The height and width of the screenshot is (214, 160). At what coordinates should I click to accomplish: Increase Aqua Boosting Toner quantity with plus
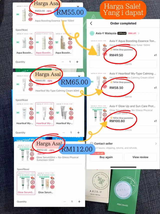(x=77, y=62)
